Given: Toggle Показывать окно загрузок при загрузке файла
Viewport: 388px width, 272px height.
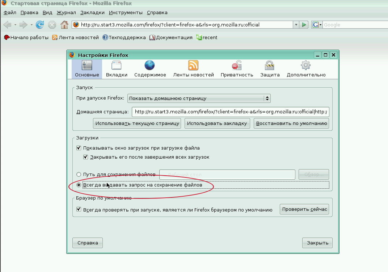Looking at the screenshot, I should pyautogui.click(x=79, y=148).
